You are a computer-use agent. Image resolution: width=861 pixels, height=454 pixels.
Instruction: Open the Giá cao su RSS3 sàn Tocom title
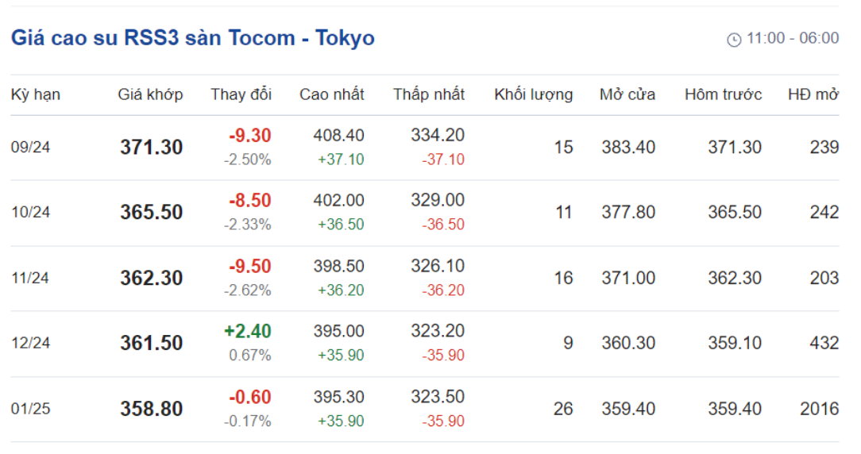coord(193,38)
